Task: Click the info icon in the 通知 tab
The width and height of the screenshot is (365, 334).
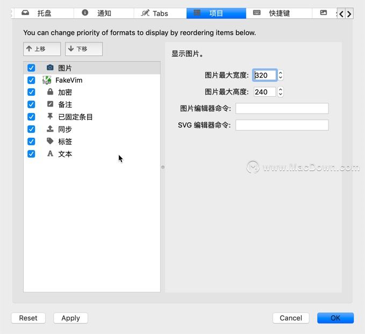Action: [85, 12]
